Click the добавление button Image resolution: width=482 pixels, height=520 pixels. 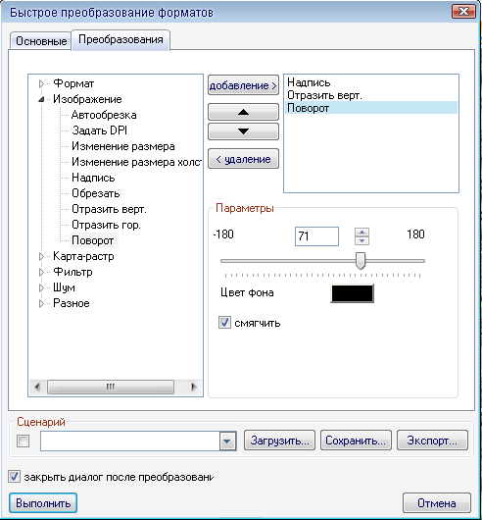pyautogui.click(x=243, y=85)
